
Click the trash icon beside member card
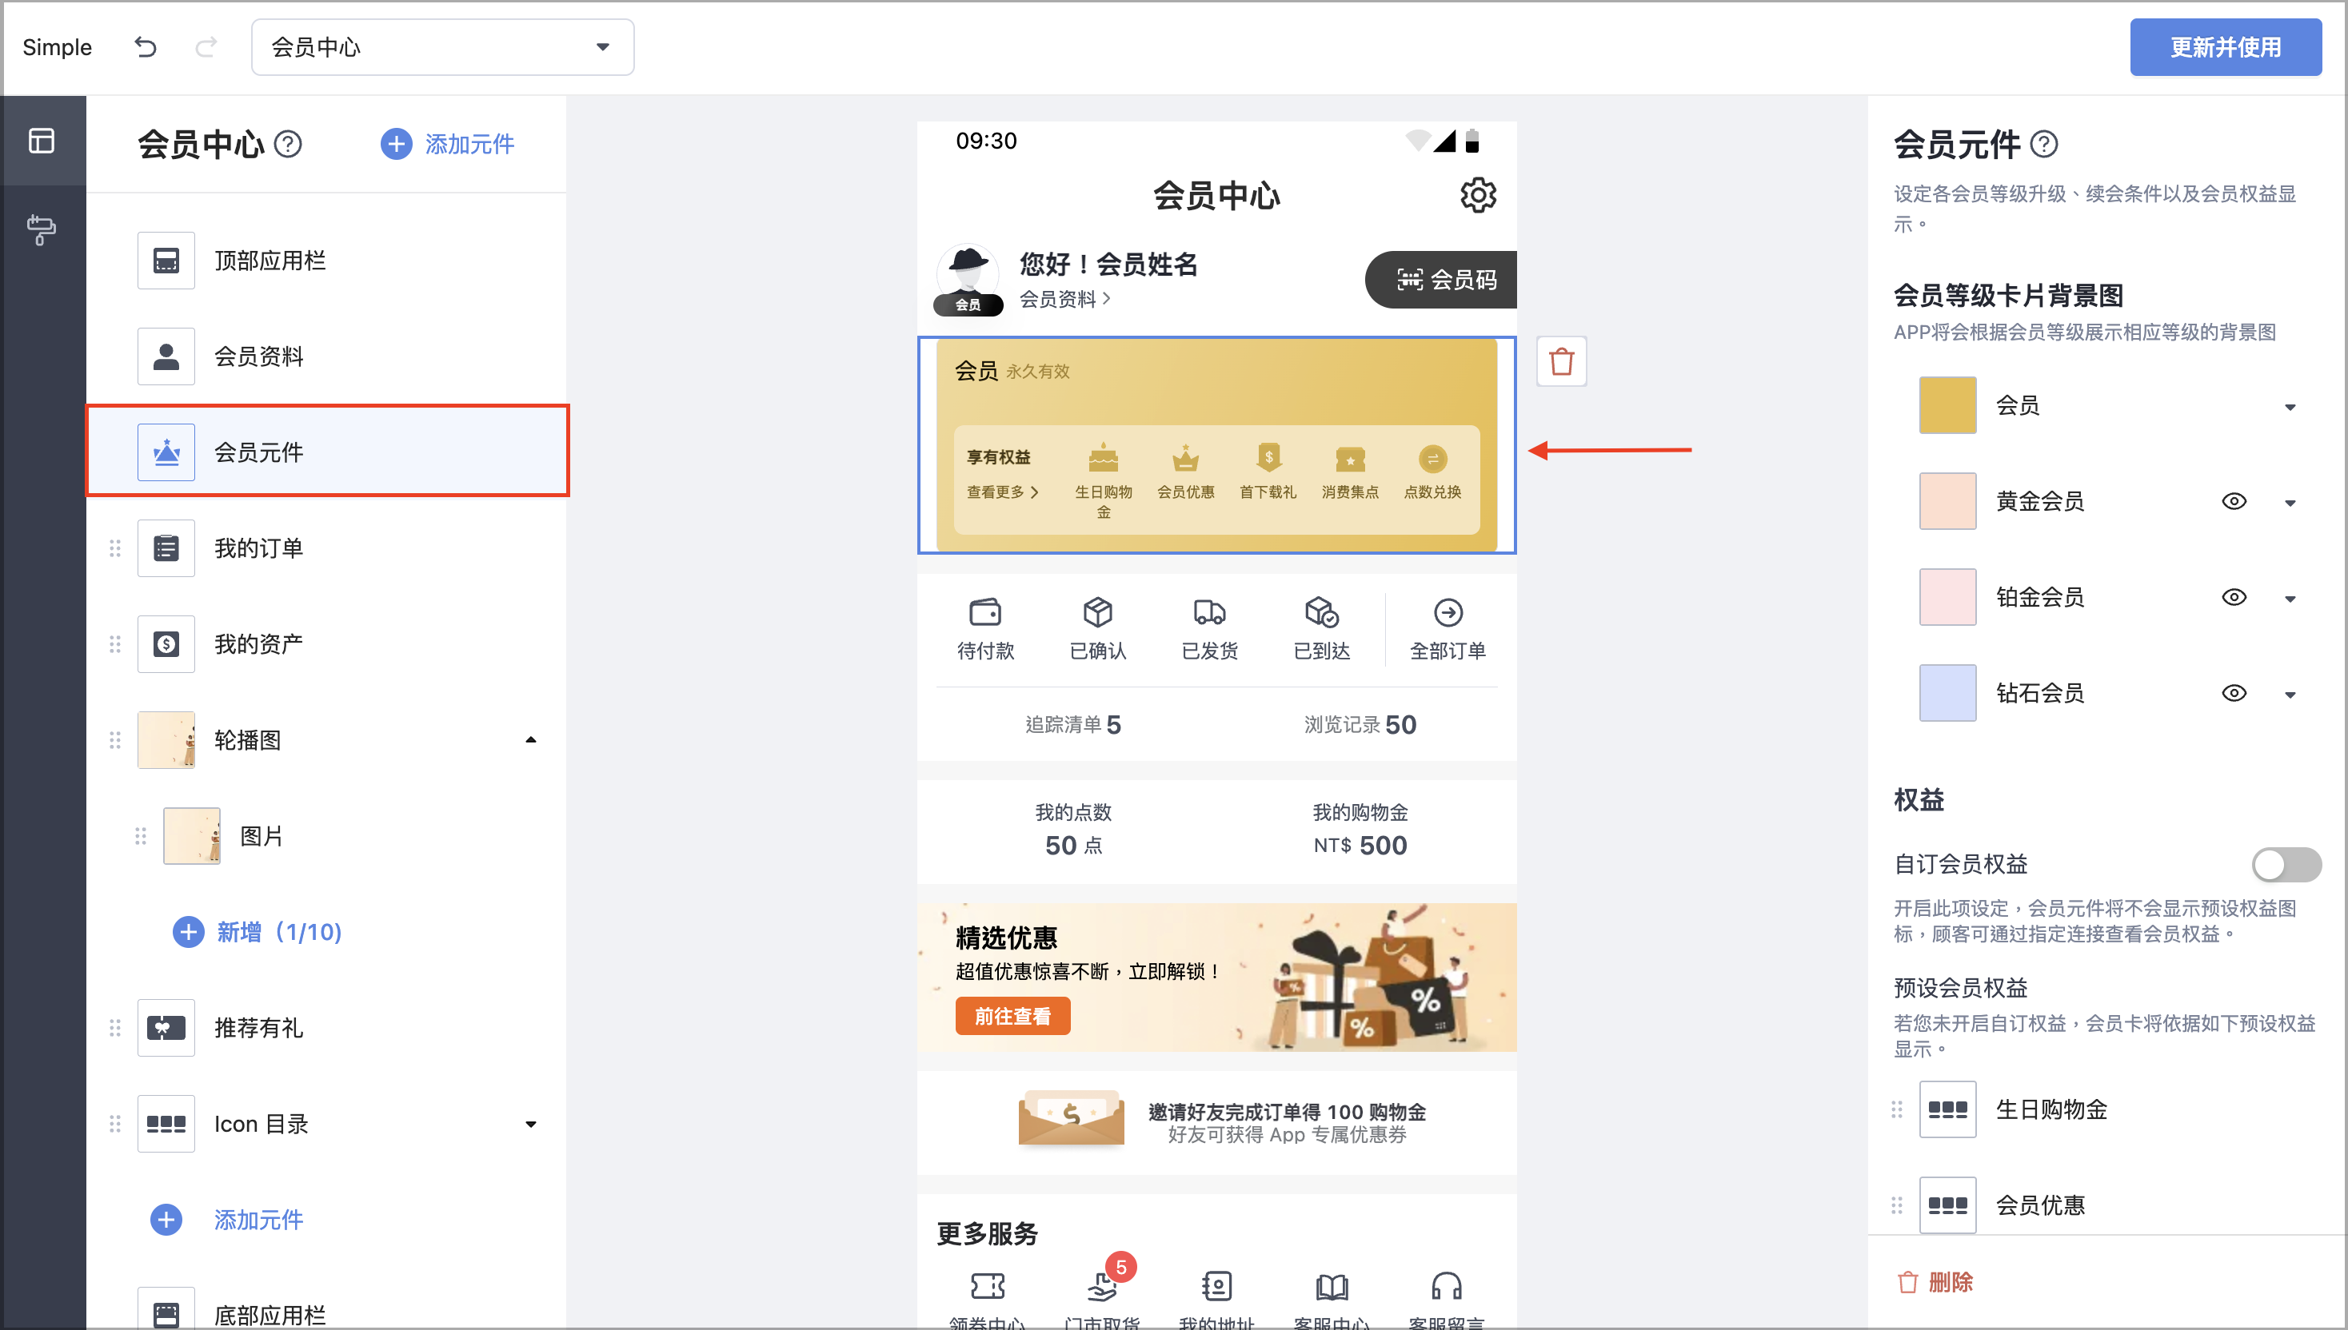pos(1562,362)
